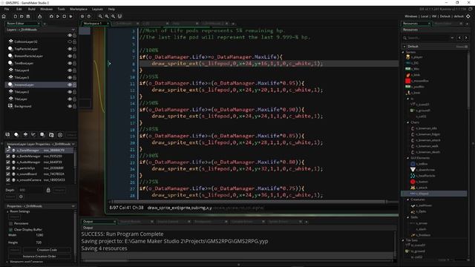Uncheck the o_AudioManager instance checkbox

tap(8, 162)
